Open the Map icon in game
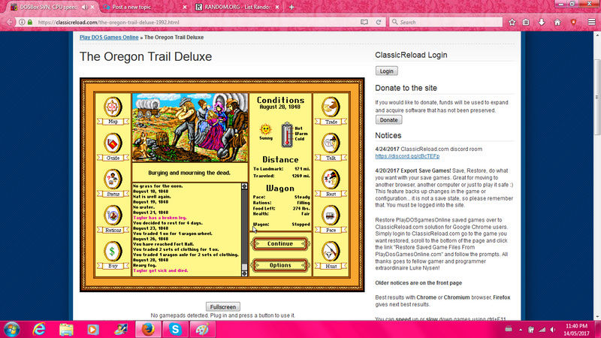 coord(113,107)
